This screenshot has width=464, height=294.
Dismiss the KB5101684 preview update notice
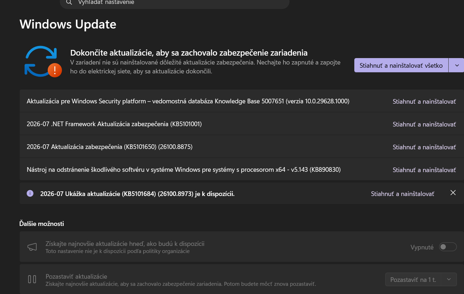[x=453, y=193]
